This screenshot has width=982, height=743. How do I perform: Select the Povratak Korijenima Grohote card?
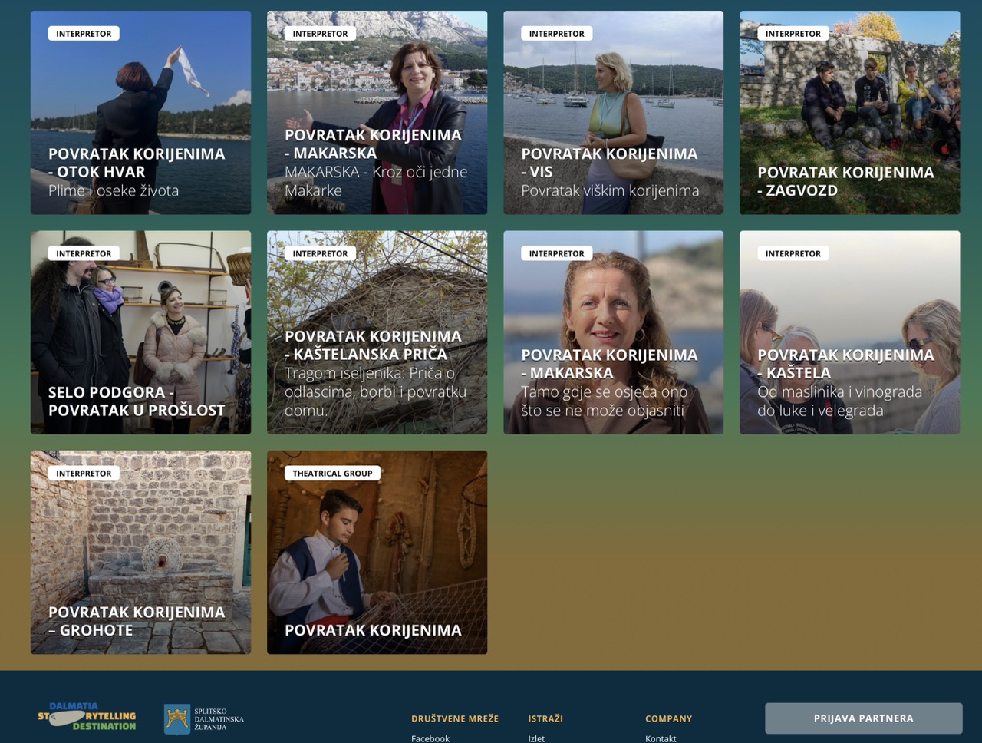[140, 552]
